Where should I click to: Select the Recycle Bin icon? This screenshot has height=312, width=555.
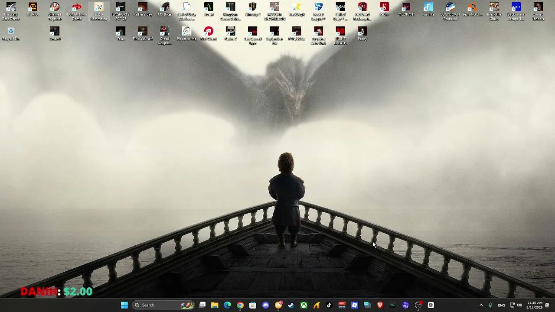click(x=11, y=34)
